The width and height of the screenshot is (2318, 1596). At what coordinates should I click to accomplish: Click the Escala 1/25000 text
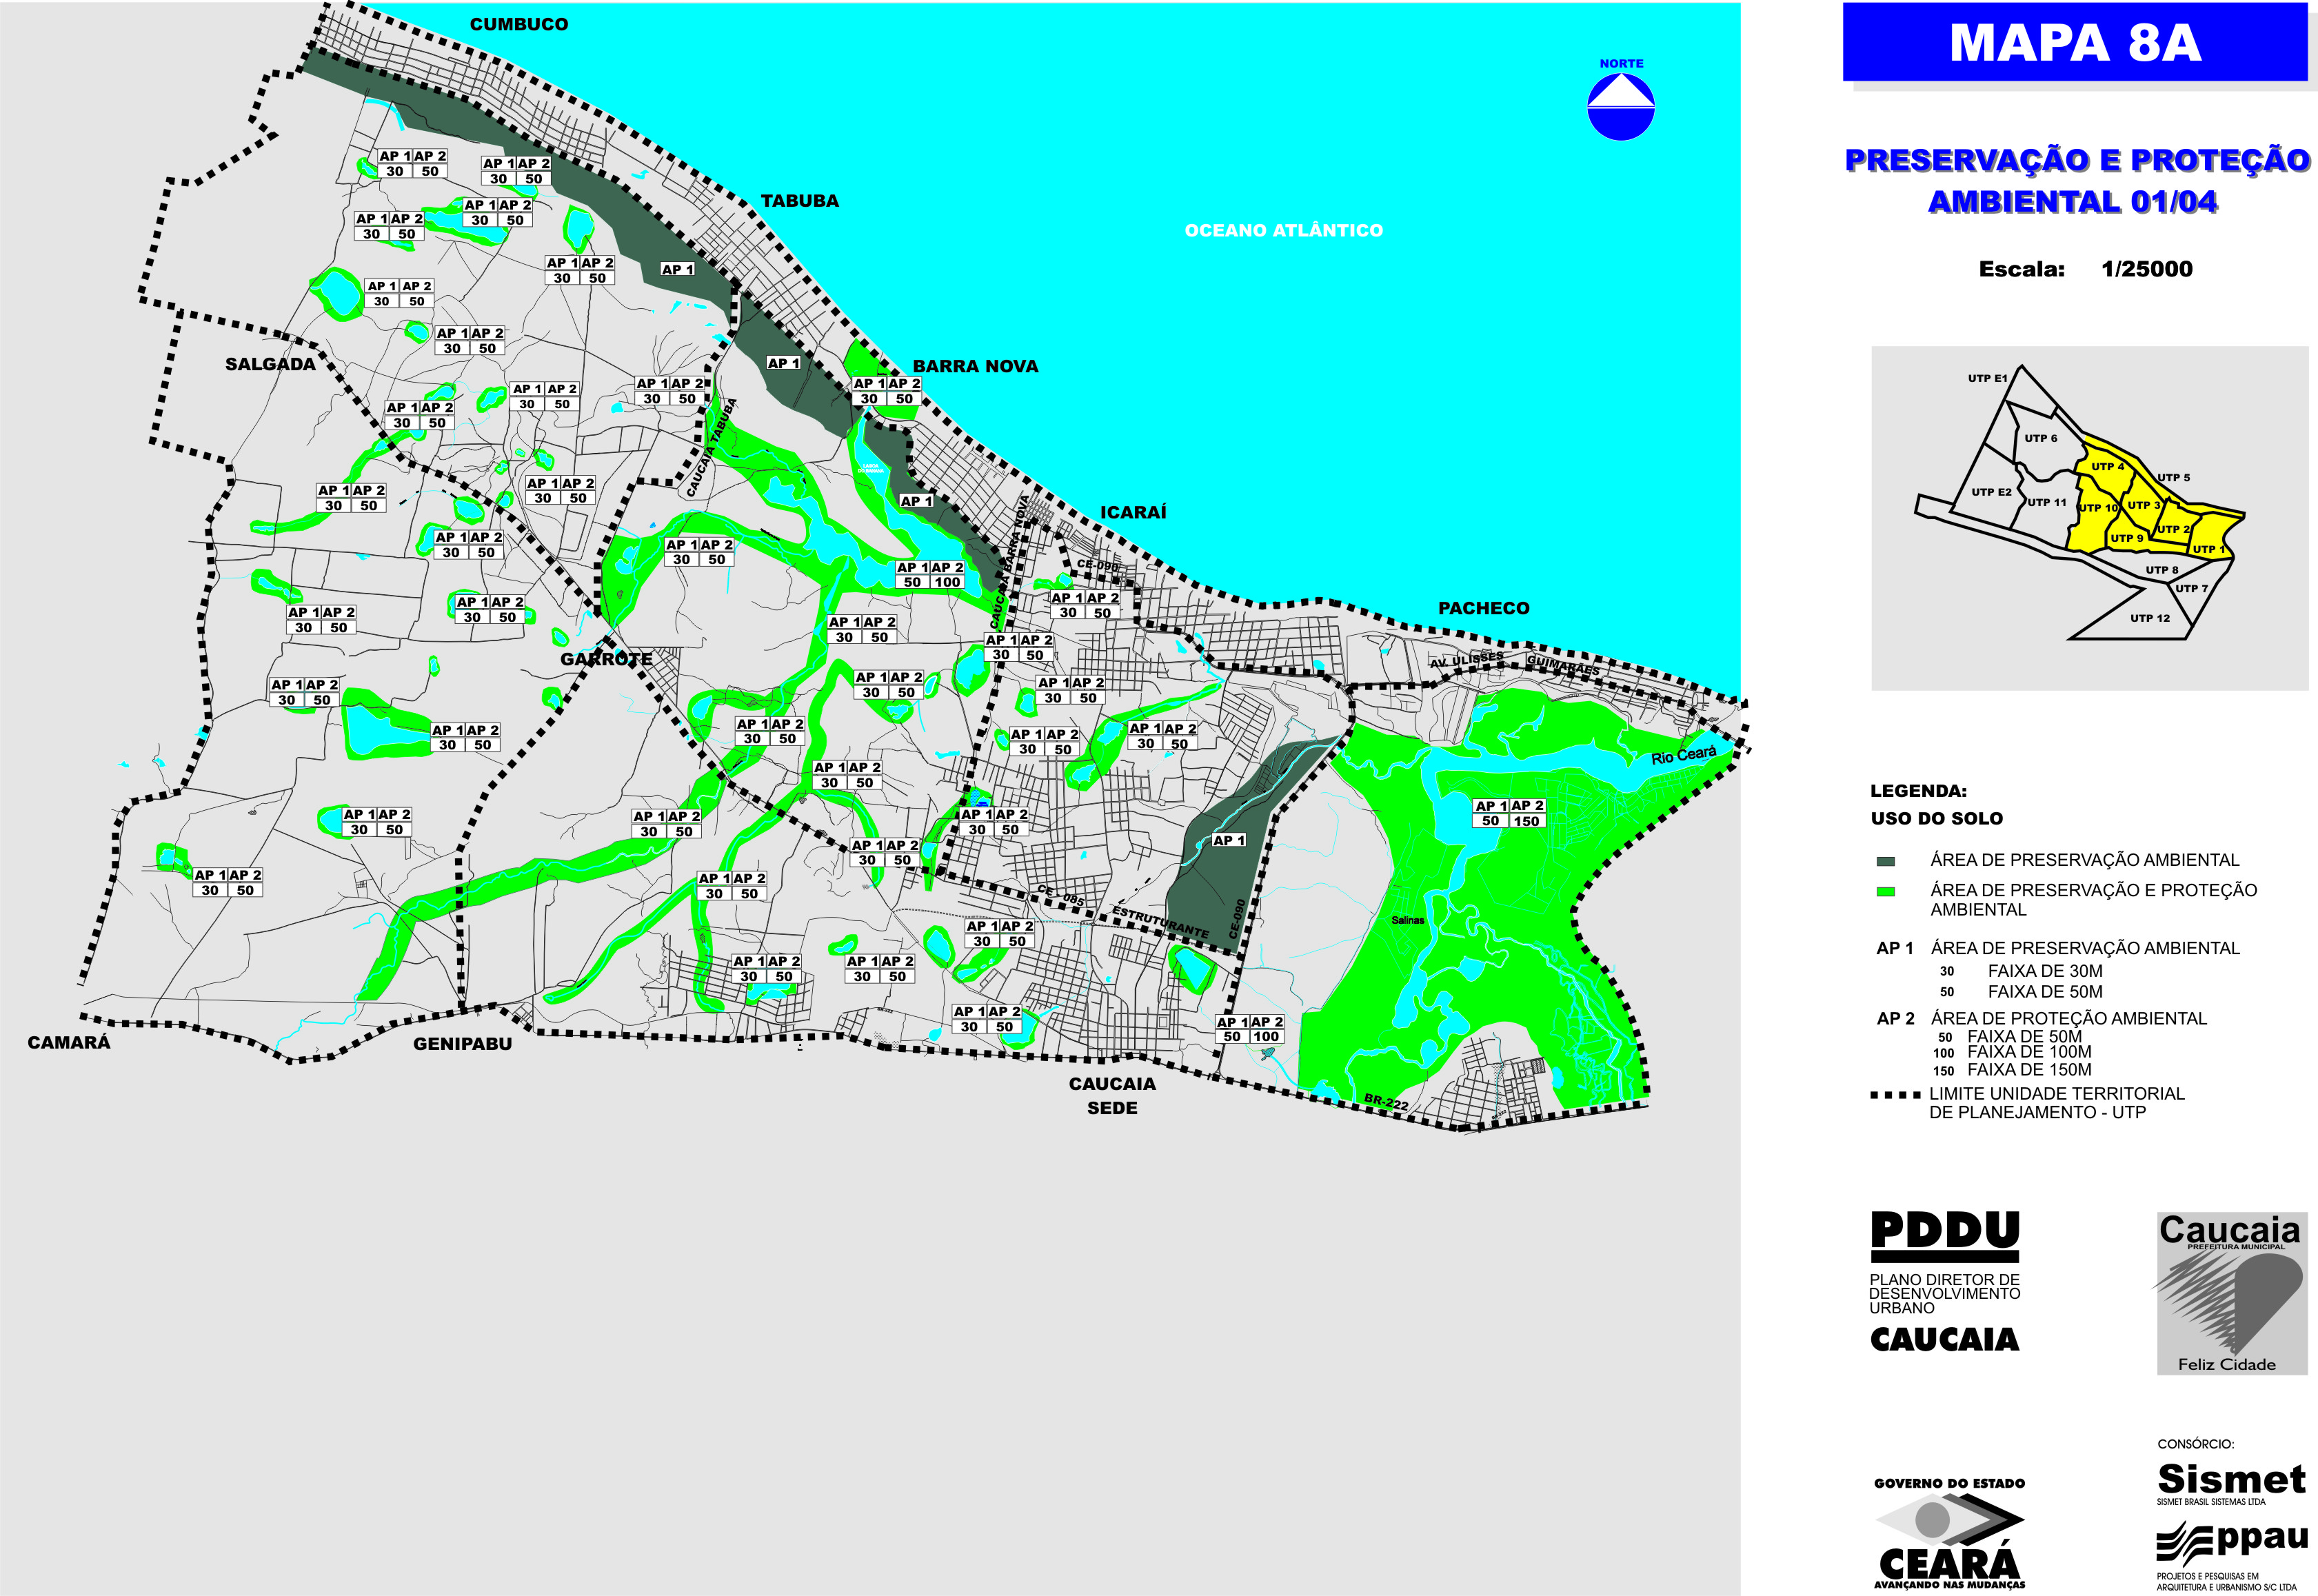click(x=2084, y=269)
